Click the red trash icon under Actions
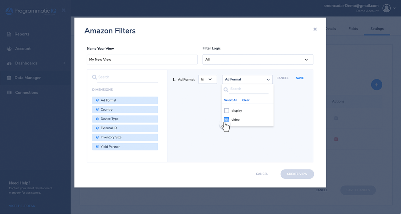Screen dimensions: 401x214 click(x=336, y=139)
